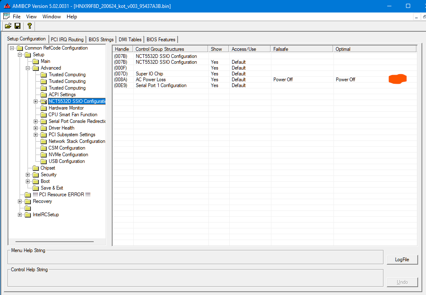This screenshot has height=295, width=426.
Task: Select the Setup Configuration tab
Action: (x=26, y=39)
